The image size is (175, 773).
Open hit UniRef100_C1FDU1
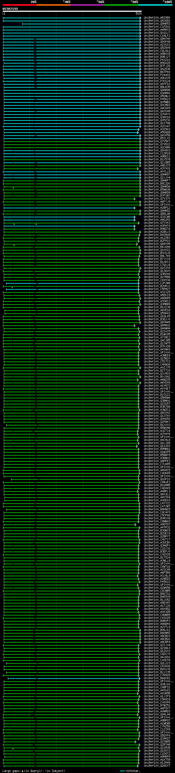click(x=157, y=27)
